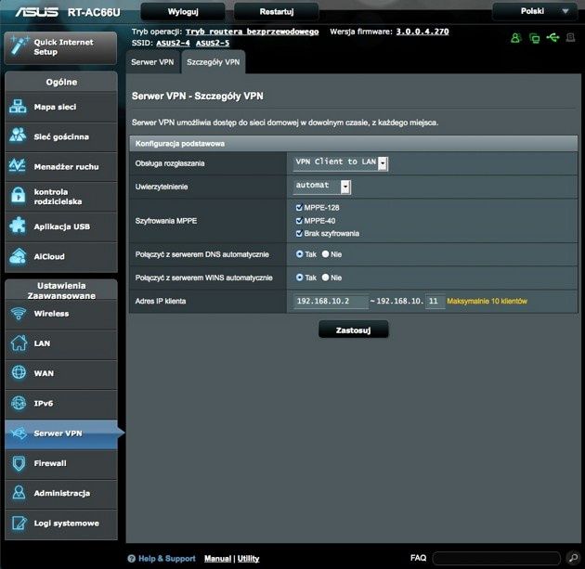Open the Wireless menu label

[51, 314]
